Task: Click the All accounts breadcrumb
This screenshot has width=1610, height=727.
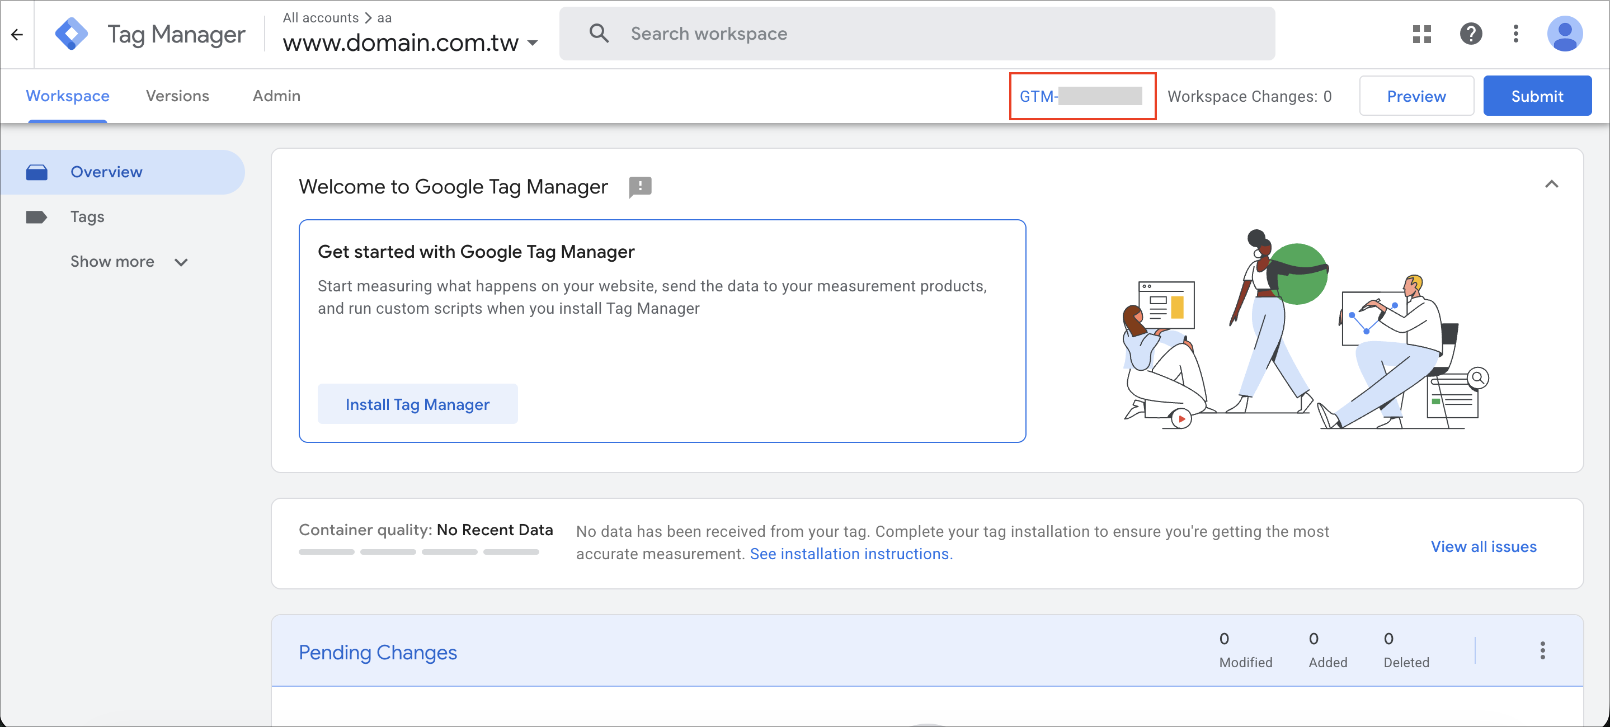Action: tap(321, 17)
